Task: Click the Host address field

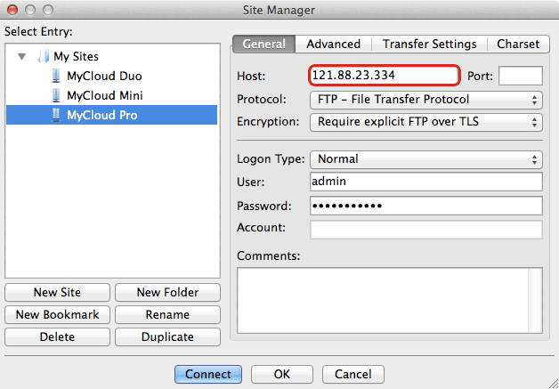Action: pyautogui.click(x=384, y=76)
